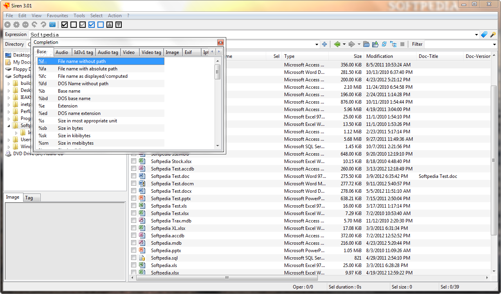Viewport: 501px width, 294px height.
Task: Open the forward-arrow history dropdown
Action: [x=359, y=45]
